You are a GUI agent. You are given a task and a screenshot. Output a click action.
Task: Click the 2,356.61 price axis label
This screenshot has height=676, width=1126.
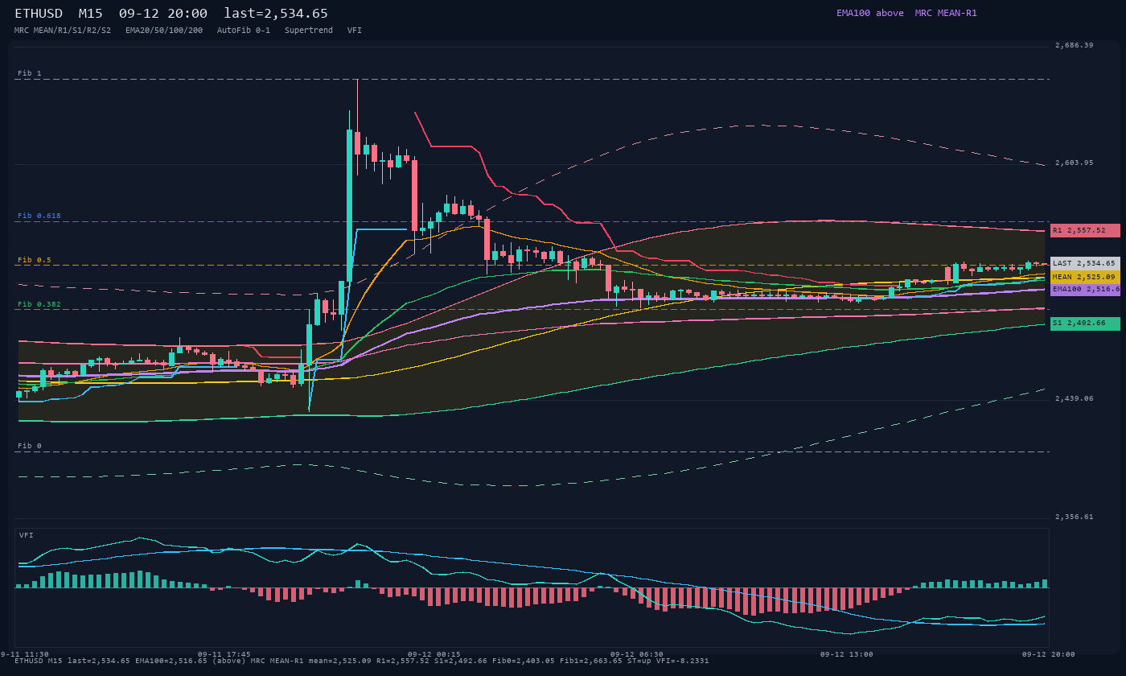tap(1075, 517)
